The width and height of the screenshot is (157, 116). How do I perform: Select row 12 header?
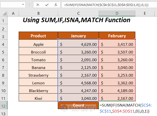pyautogui.click(x=4, y=105)
